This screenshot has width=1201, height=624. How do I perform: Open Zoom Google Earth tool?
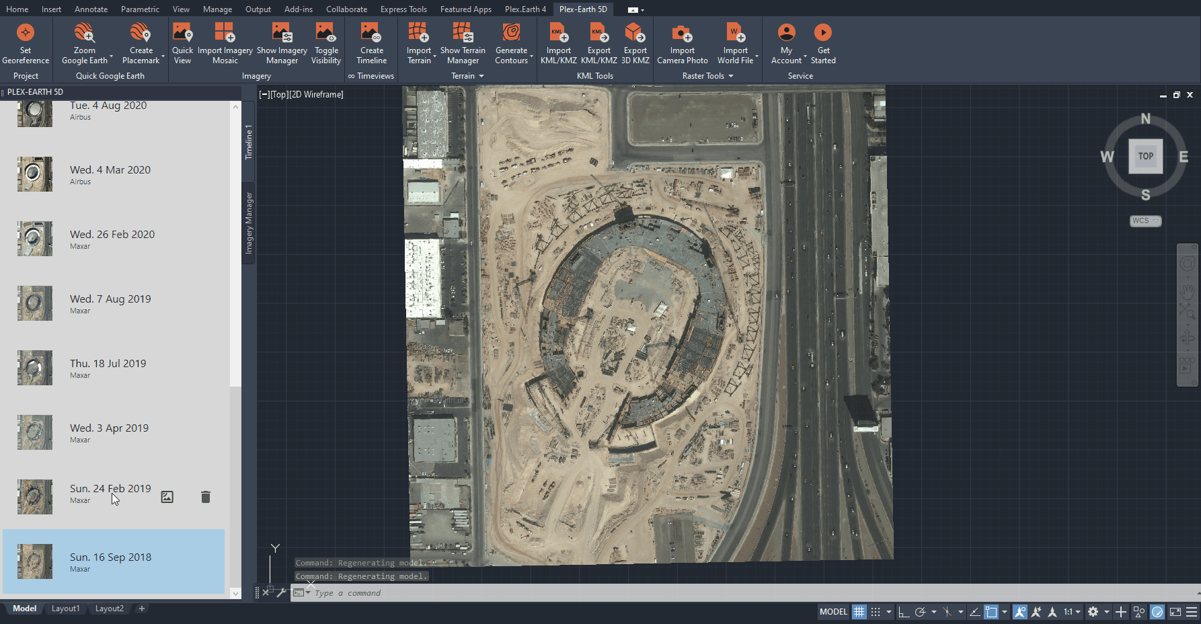[x=84, y=44]
